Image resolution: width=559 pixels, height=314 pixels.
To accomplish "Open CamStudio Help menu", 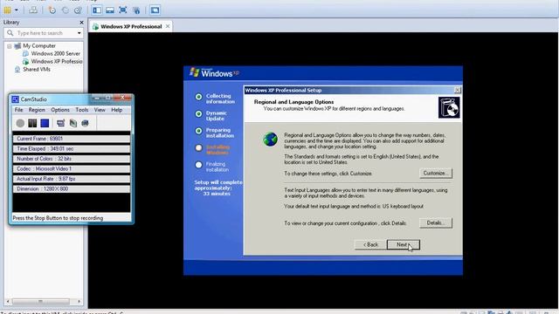I will pyautogui.click(x=116, y=110).
